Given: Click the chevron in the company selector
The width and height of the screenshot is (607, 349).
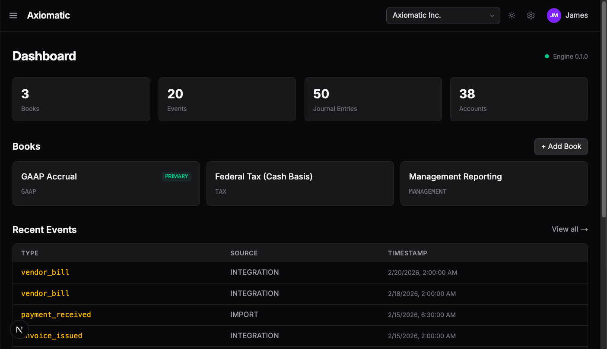Looking at the screenshot, I should coord(492,15).
